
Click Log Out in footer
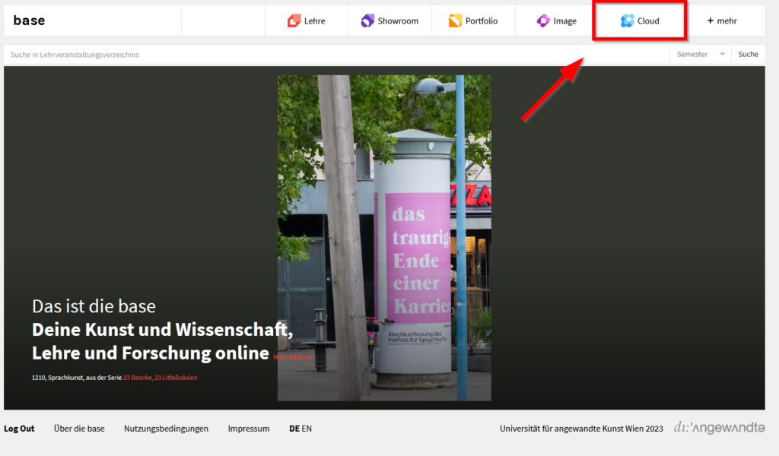tap(19, 429)
